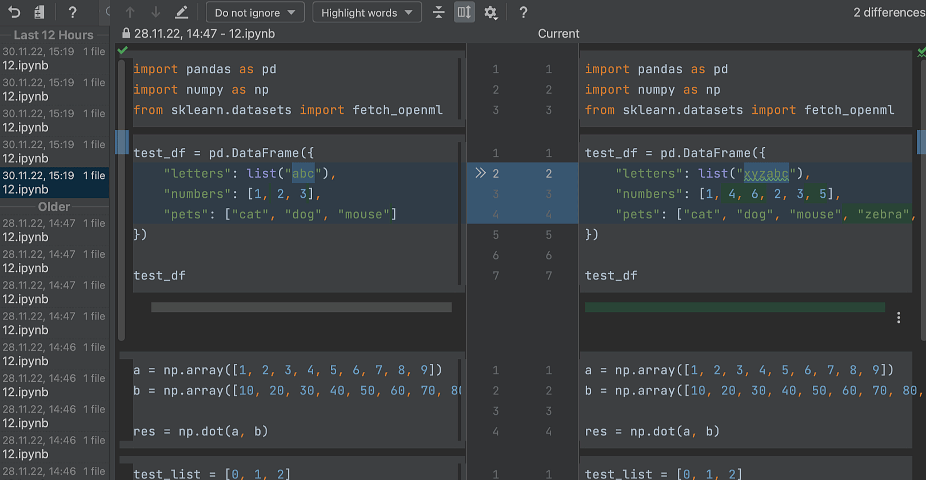926x480 pixels.
Task: Click the diff viewer help question mark
Action: (523, 12)
